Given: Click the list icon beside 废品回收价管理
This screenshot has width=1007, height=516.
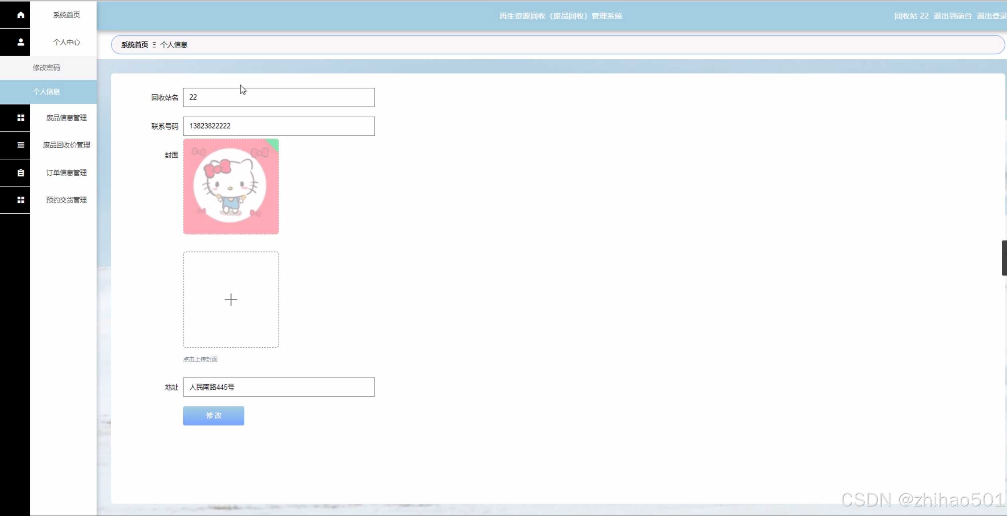Looking at the screenshot, I should click(x=21, y=145).
